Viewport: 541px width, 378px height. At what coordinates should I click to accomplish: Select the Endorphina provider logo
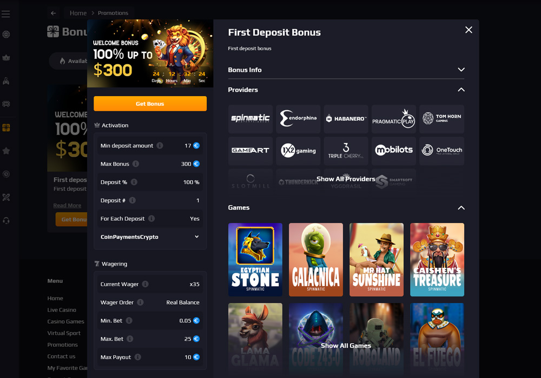(x=298, y=119)
